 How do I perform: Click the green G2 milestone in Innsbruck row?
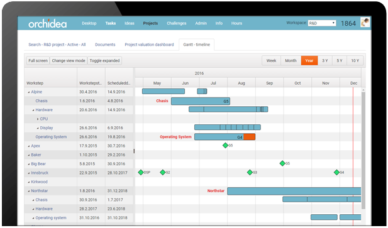point(163,173)
